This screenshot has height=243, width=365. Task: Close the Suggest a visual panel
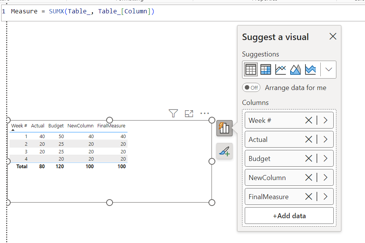point(333,36)
